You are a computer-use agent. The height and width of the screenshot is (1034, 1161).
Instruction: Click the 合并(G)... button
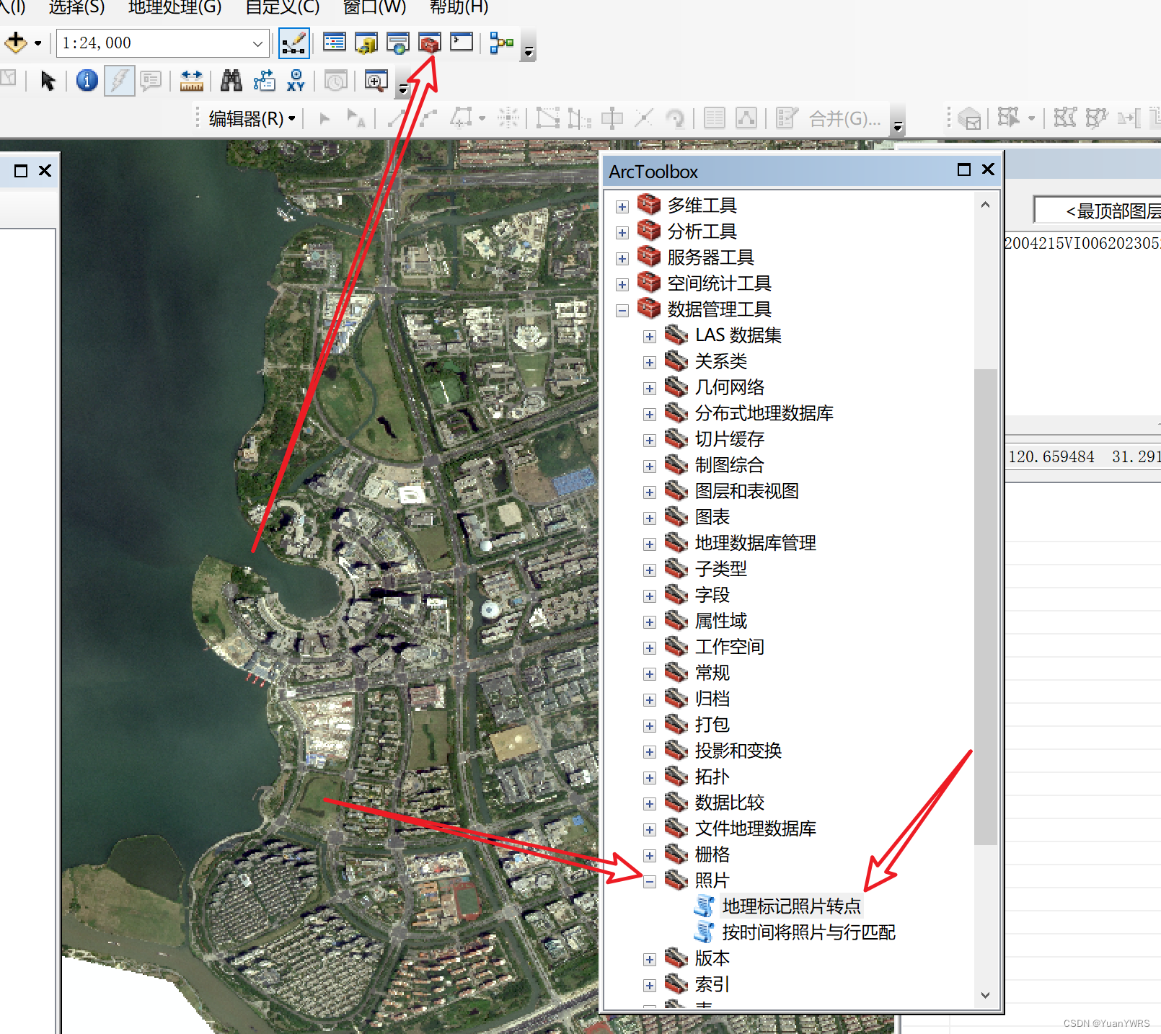click(844, 118)
